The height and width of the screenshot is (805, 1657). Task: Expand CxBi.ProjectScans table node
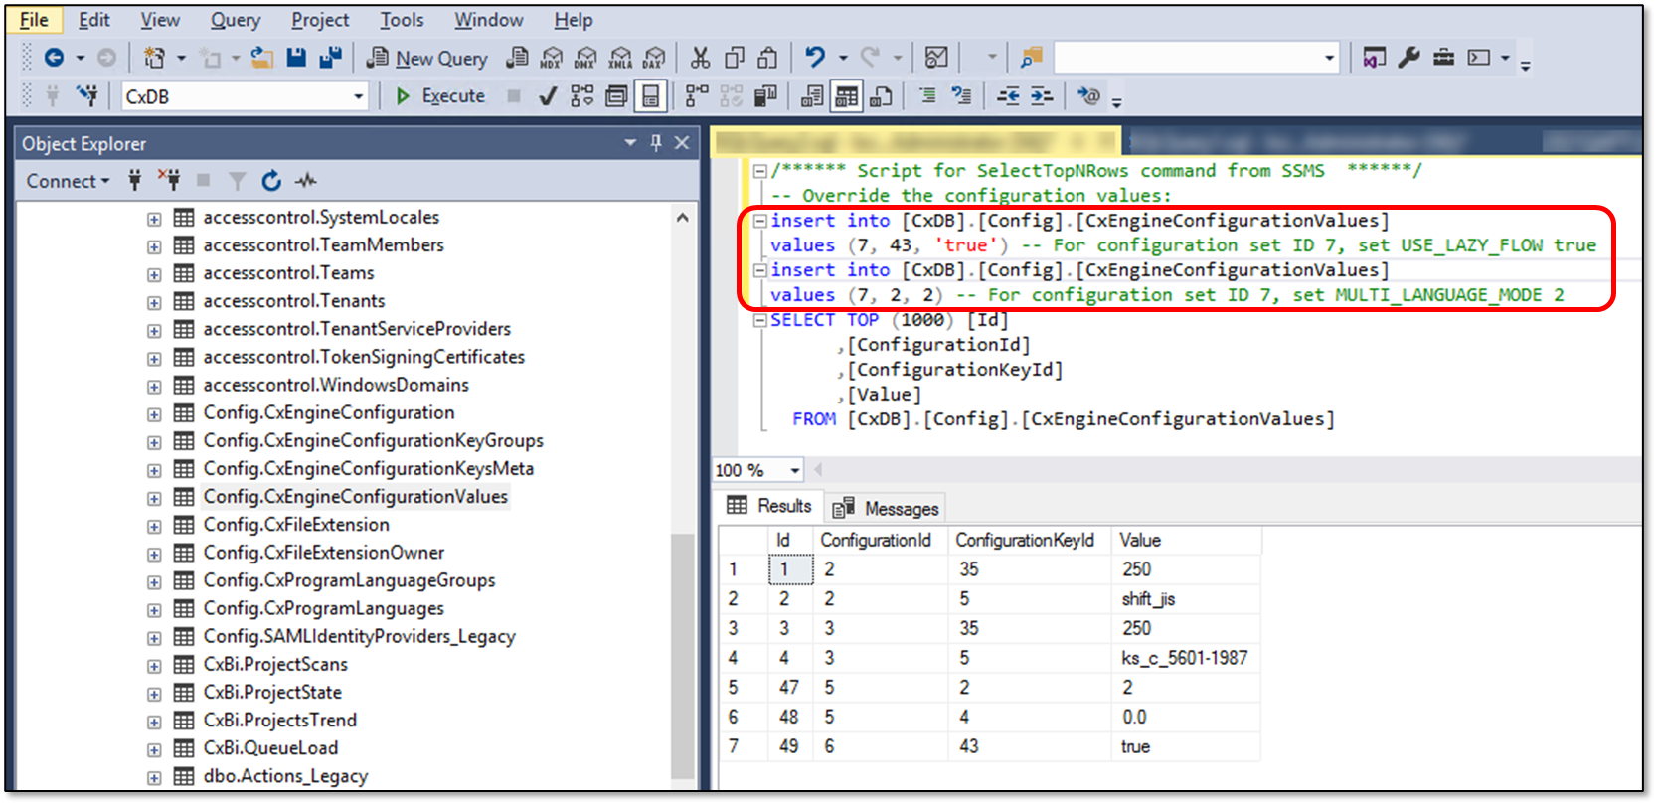(x=154, y=666)
